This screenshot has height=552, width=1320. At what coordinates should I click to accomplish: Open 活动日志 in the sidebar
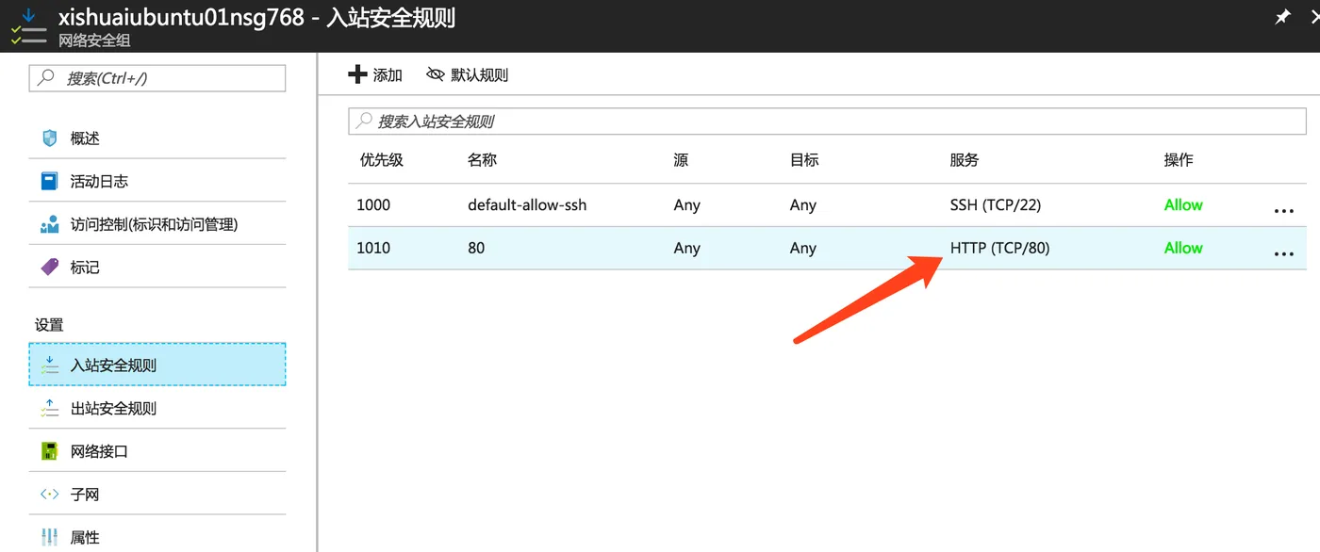[x=157, y=181]
